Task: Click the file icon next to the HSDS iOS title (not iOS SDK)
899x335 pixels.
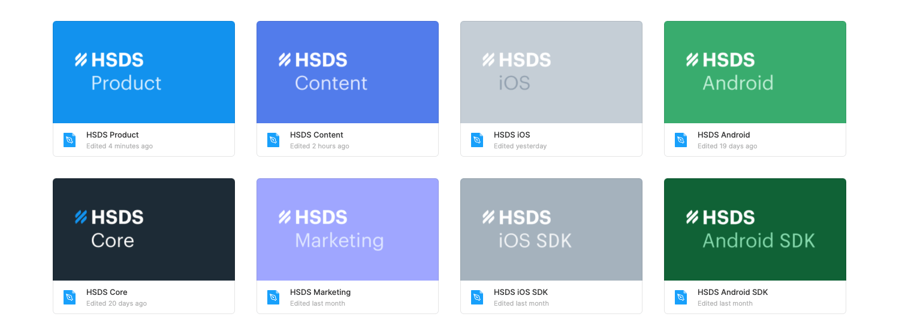Action: (x=477, y=140)
